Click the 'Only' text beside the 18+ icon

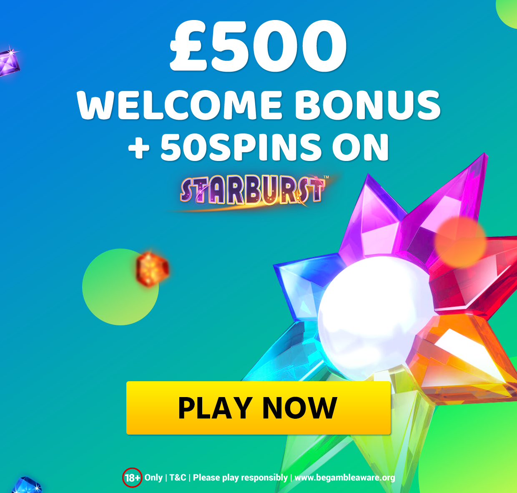pos(153,478)
